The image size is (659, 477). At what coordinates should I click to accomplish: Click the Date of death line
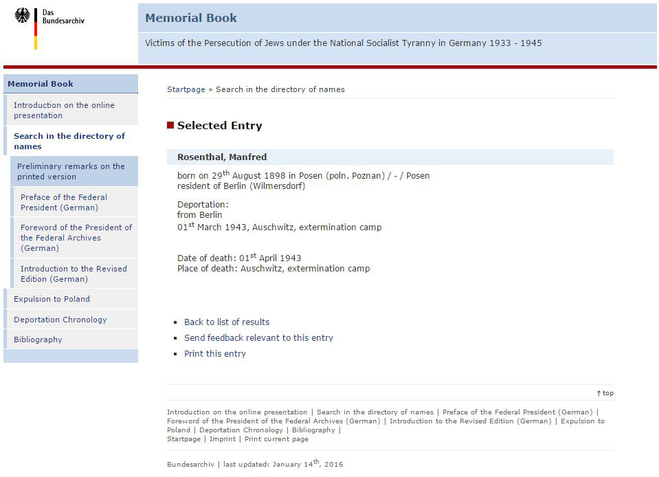239,258
